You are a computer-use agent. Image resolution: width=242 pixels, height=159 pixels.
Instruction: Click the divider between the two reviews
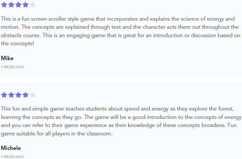121,80
